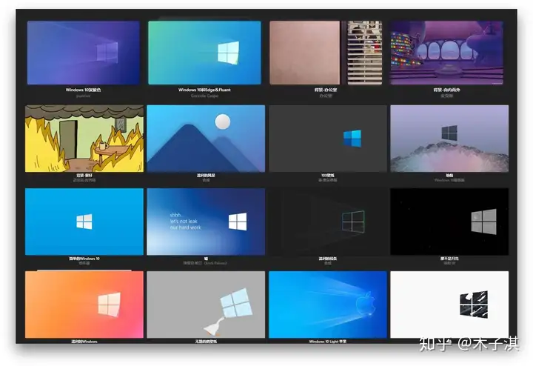This screenshot has height=366, width=533.
Task: Click the "Windows 10 Light-苹果" caption
Action: coord(328,341)
